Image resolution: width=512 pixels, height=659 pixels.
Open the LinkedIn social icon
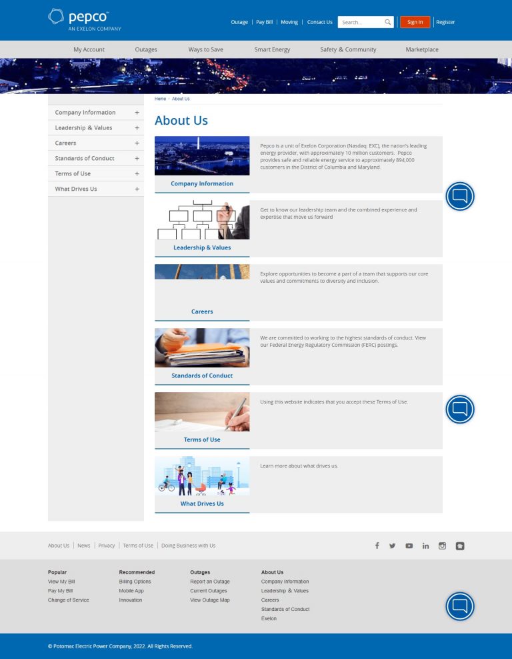point(425,546)
